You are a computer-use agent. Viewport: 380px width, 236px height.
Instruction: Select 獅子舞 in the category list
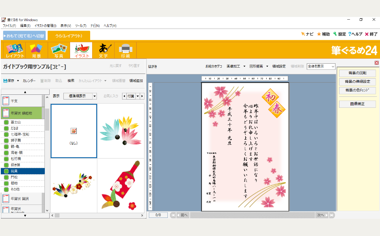click(23, 140)
